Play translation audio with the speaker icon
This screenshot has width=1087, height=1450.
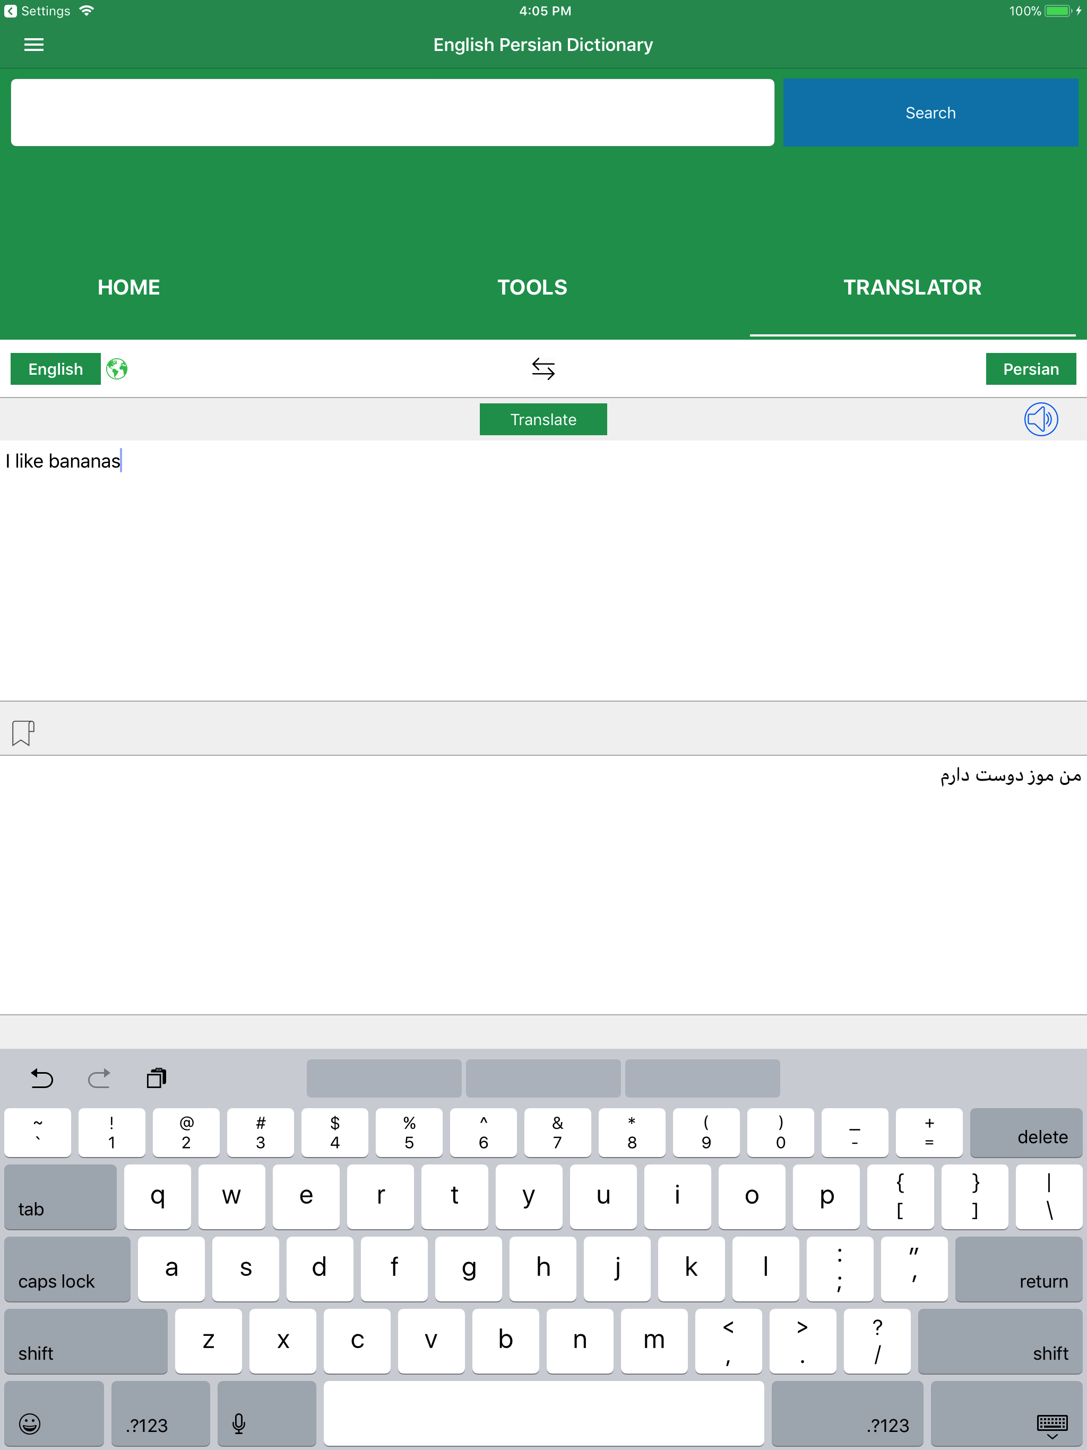coord(1040,419)
